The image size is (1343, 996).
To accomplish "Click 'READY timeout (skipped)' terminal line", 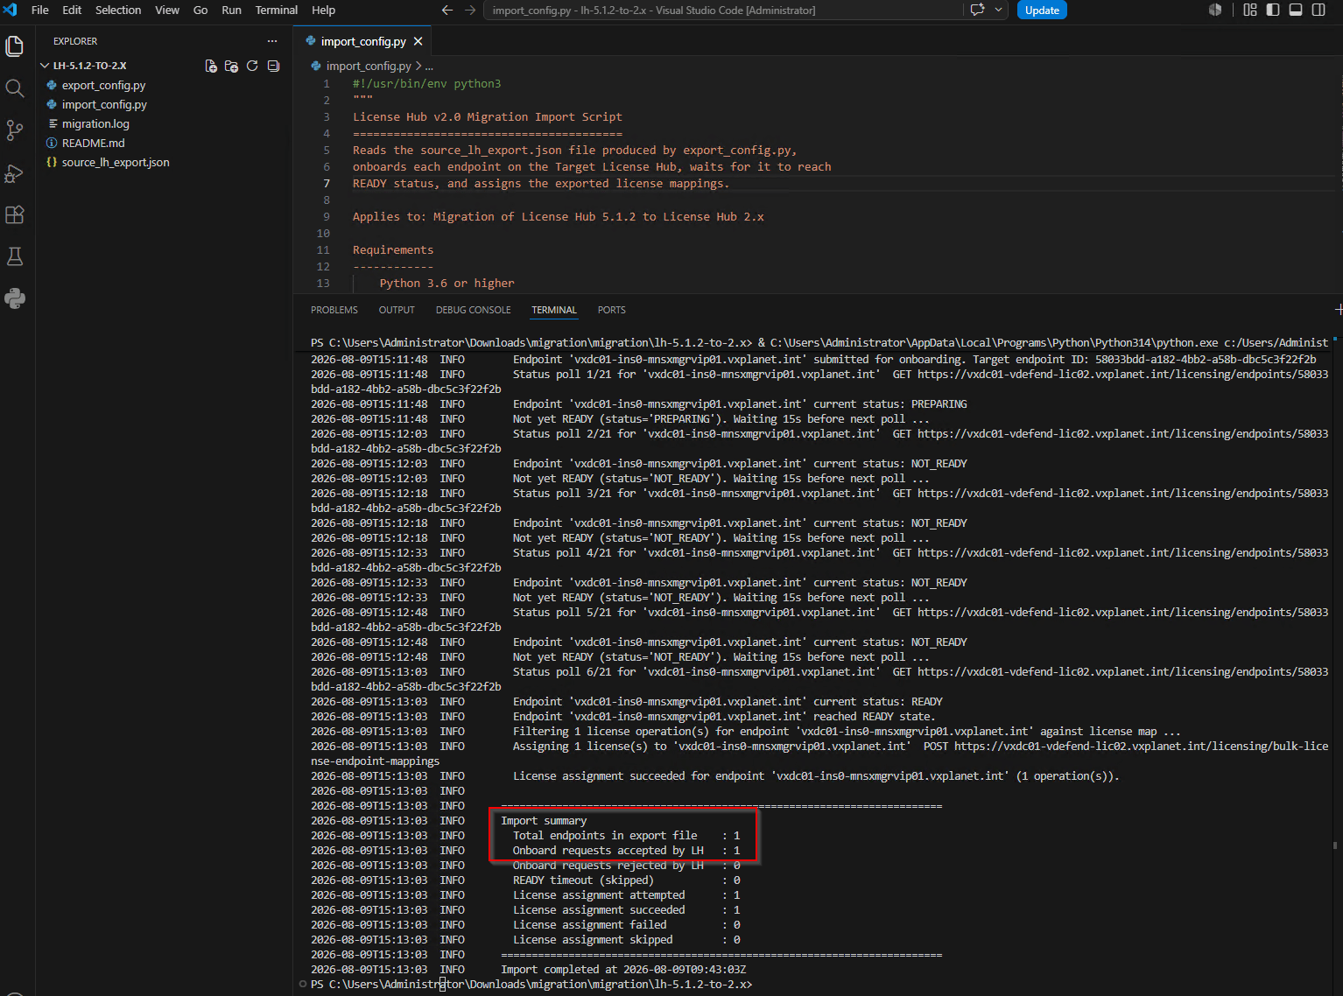I will (626, 880).
